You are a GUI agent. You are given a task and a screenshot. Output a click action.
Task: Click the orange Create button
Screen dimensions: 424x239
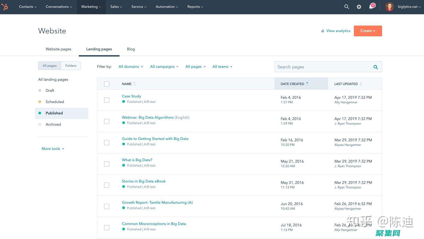click(x=368, y=31)
